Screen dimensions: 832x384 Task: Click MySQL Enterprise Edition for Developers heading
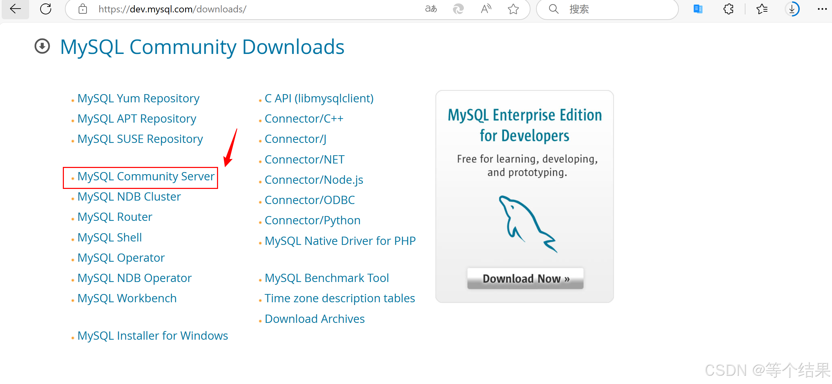[x=525, y=125]
